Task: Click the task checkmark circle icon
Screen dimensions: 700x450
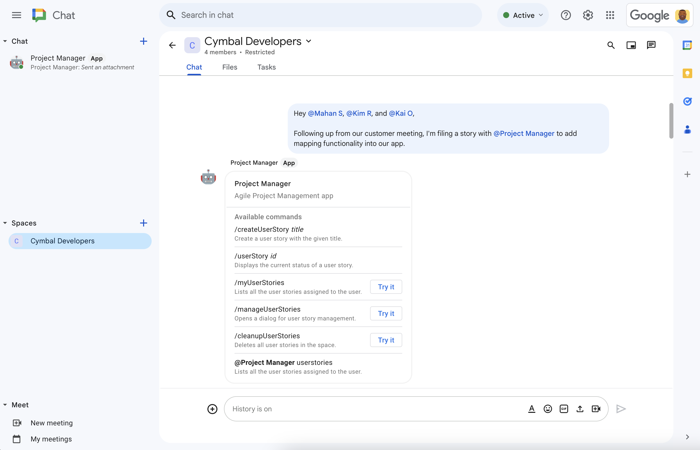Action: [x=687, y=100]
